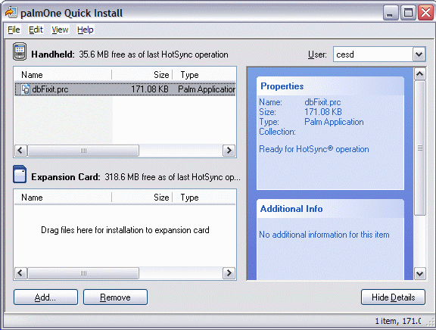
Task: Open the User dropdown arrow
Action: [x=419, y=54]
